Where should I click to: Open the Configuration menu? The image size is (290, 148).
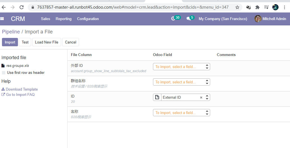pyautogui.click(x=88, y=19)
